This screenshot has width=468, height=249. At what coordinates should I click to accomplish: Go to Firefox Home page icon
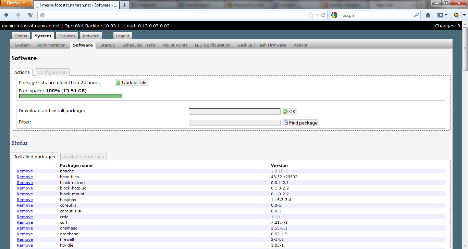[x=428, y=15]
